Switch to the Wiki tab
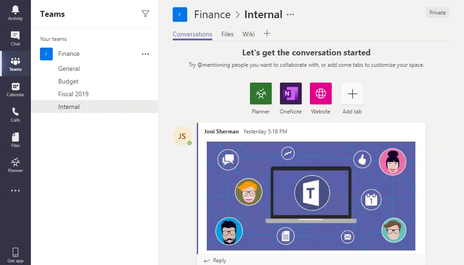This screenshot has height=265, width=464. tap(249, 34)
